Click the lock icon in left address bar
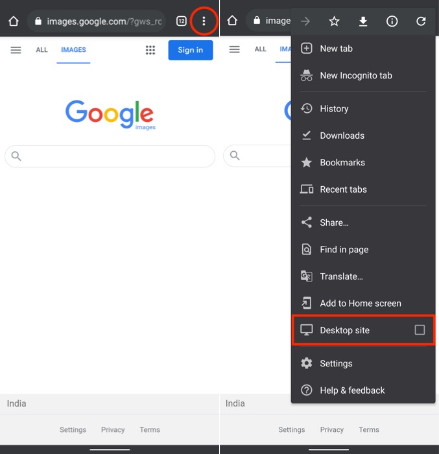439x454 pixels. point(38,21)
